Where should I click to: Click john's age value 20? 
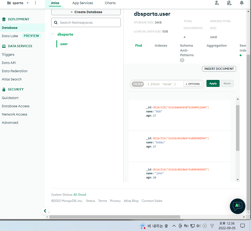click(x=154, y=178)
